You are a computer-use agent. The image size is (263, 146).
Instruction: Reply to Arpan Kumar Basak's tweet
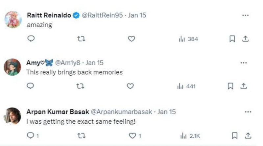pos(31,135)
